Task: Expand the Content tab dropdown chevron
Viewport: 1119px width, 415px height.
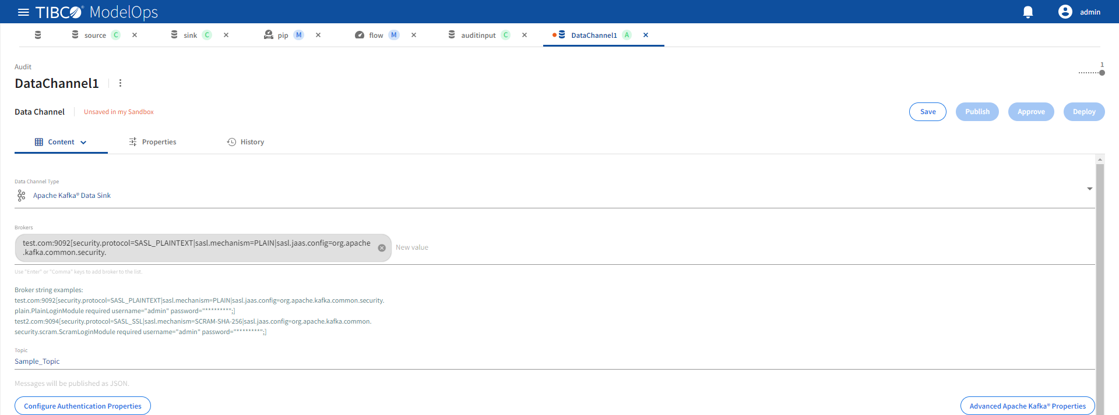Action: click(83, 143)
